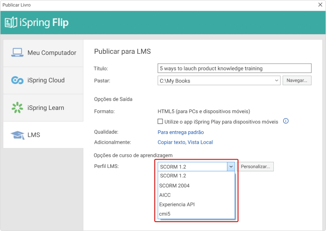Collapse the Perfil LMS dropdown arrow
The image size is (326, 231).
point(231,167)
